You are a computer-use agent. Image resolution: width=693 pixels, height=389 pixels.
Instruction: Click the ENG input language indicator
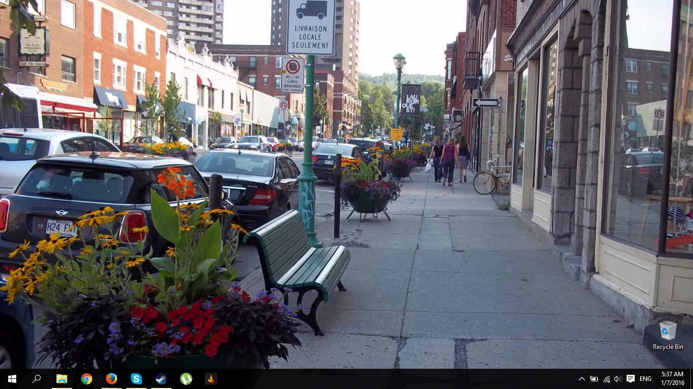click(x=645, y=379)
